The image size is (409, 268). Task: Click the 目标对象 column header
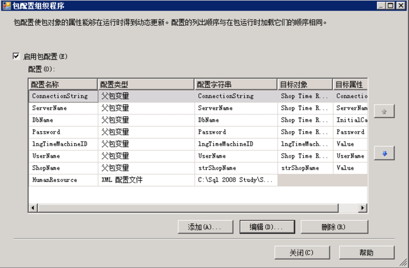[x=305, y=84]
